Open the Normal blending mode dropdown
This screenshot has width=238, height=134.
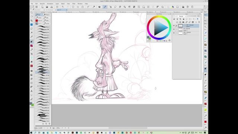click(182, 16)
